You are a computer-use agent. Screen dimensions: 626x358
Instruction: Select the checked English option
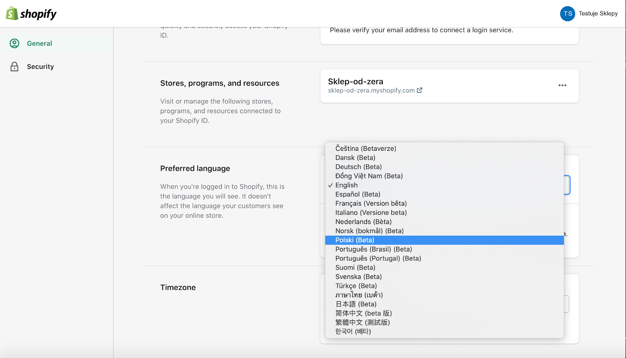click(x=444, y=185)
